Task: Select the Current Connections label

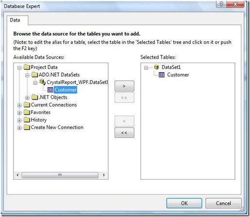Action: pos(54,105)
